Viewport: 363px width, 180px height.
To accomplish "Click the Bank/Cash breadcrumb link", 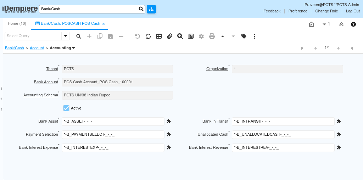I will pos(15,48).
